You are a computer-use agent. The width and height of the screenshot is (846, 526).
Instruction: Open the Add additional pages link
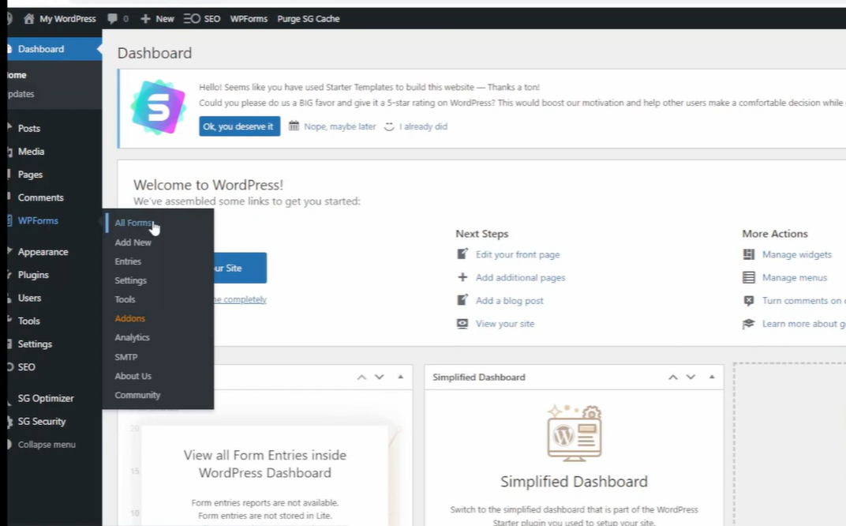(520, 277)
